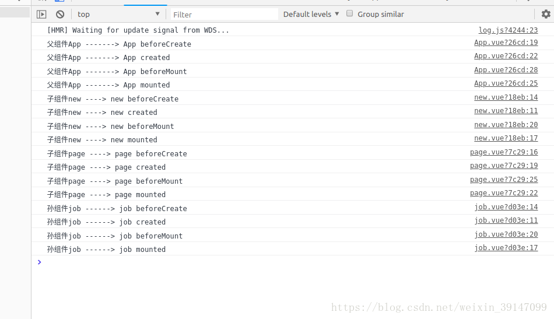Open source link log.js?4244:23

click(x=508, y=30)
